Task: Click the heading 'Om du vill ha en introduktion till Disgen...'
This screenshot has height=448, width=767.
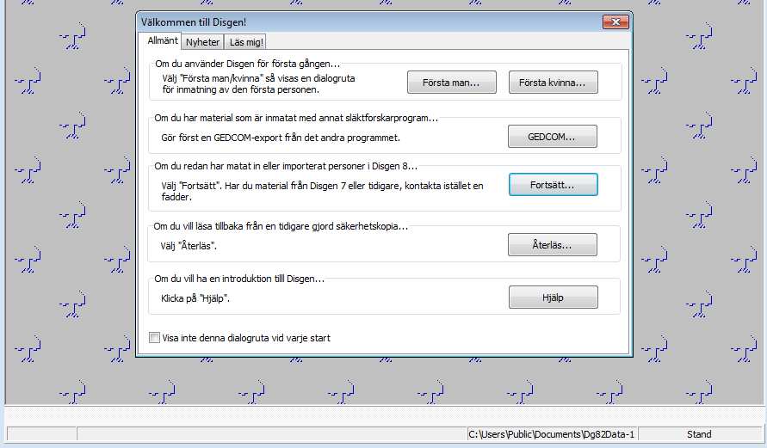Action: (239, 279)
